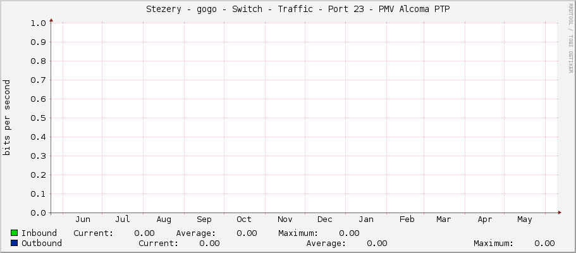Click the 0.4 y-axis value
This screenshot has width=576, height=253.
[x=38, y=137]
